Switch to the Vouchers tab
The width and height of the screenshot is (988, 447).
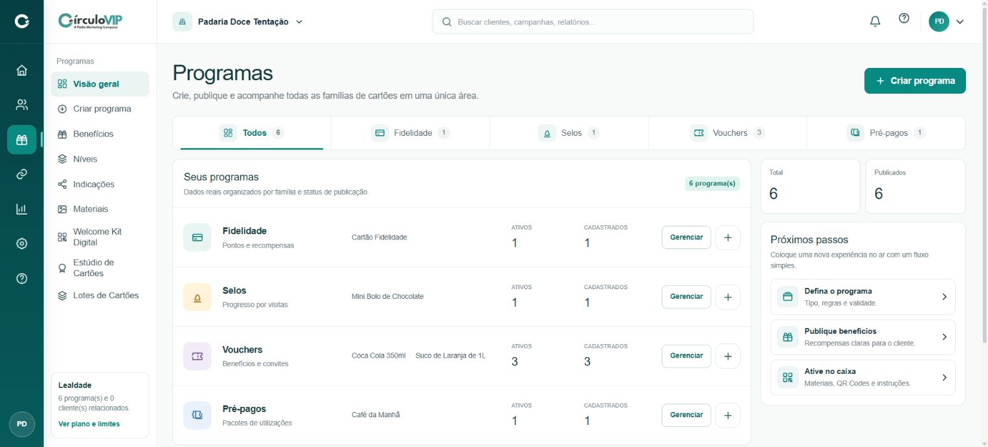coord(728,133)
